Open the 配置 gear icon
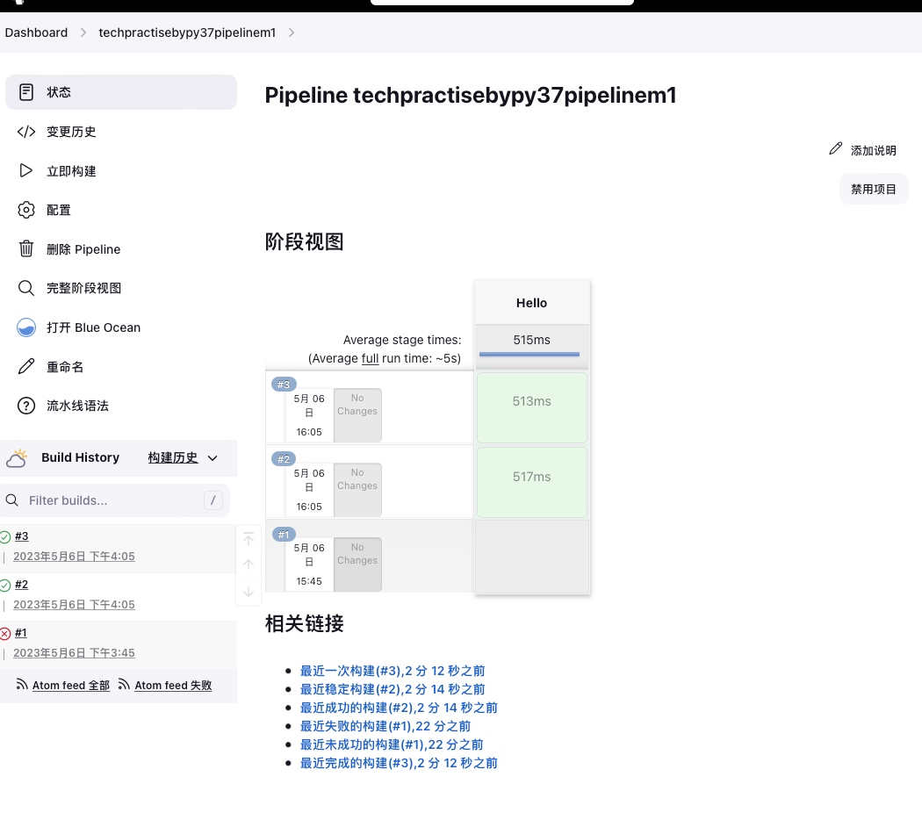The width and height of the screenshot is (922, 827). pos(26,210)
